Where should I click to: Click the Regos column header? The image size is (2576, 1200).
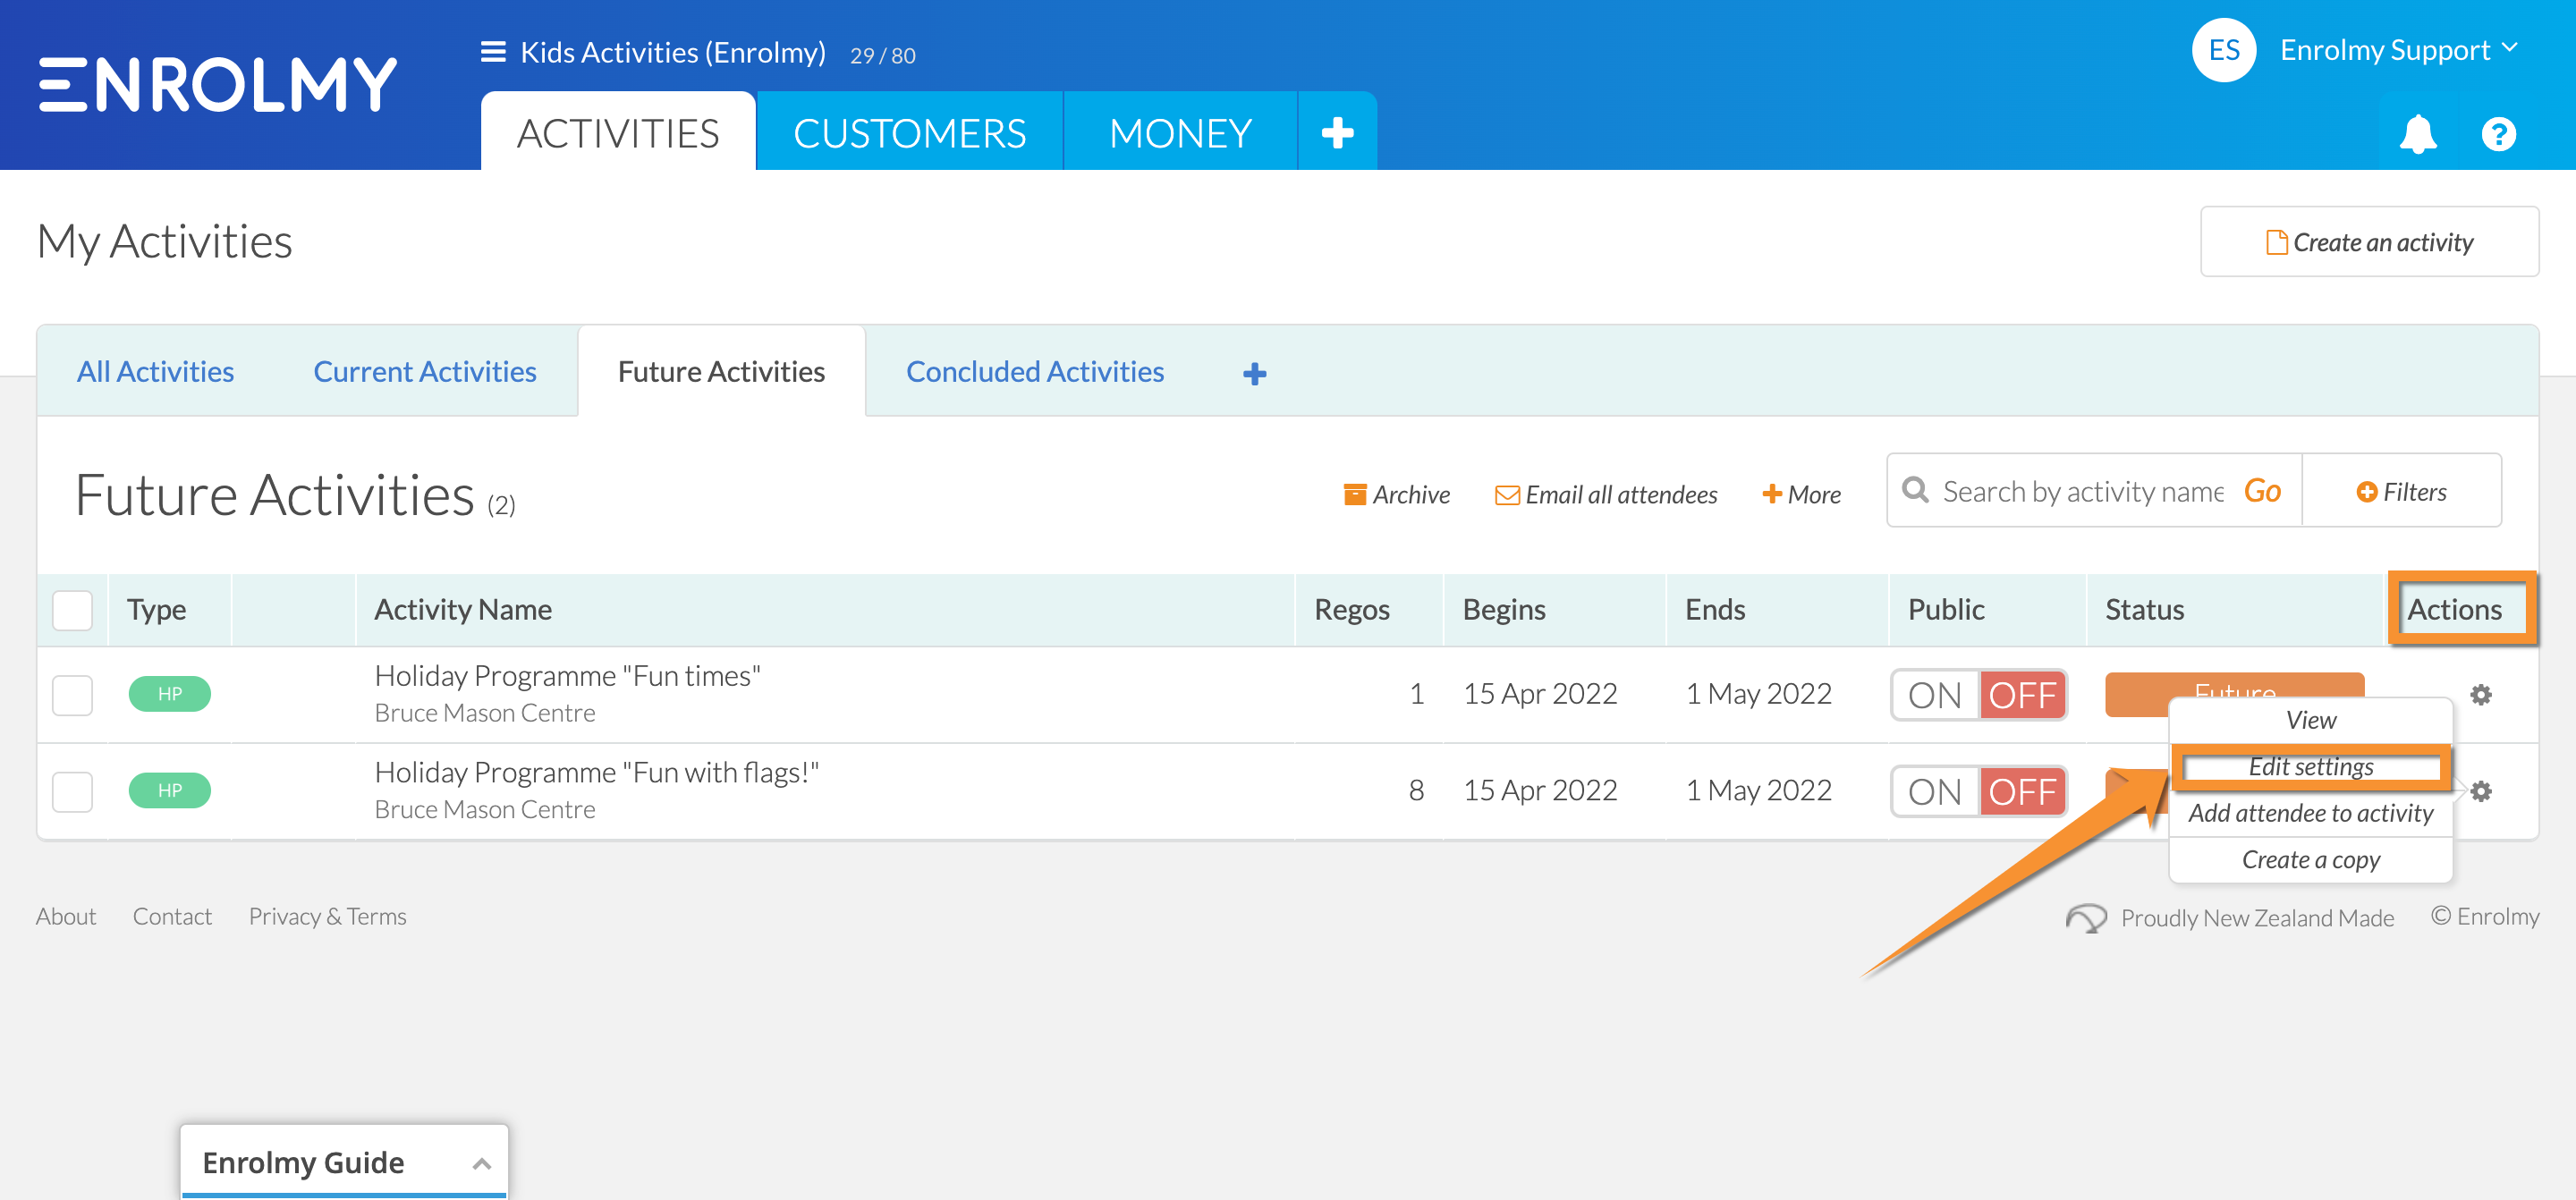tap(1351, 609)
